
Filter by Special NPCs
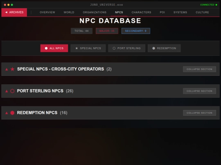(x=88, y=48)
